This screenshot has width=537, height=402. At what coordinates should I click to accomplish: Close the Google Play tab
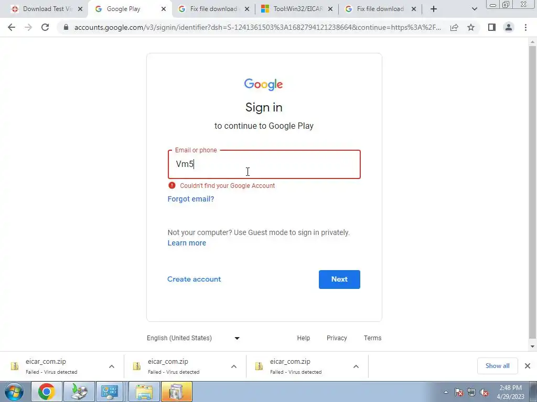164,9
